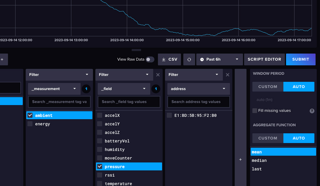Click the refresh query icon button

(x=189, y=59)
